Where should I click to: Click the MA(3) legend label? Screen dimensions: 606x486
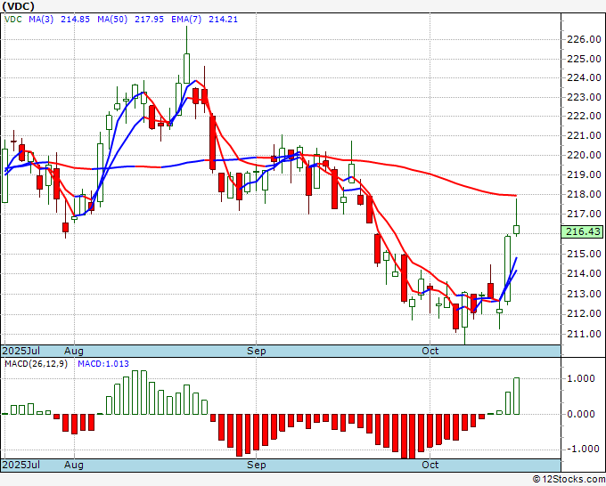point(41,20)
